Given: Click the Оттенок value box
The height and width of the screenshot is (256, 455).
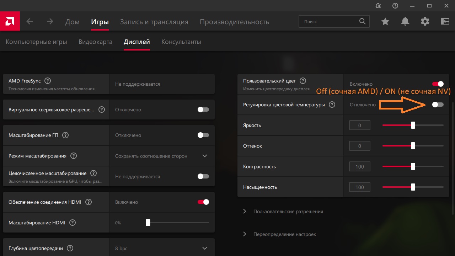Looking at the screenshot, I should (x=360, y=146).
